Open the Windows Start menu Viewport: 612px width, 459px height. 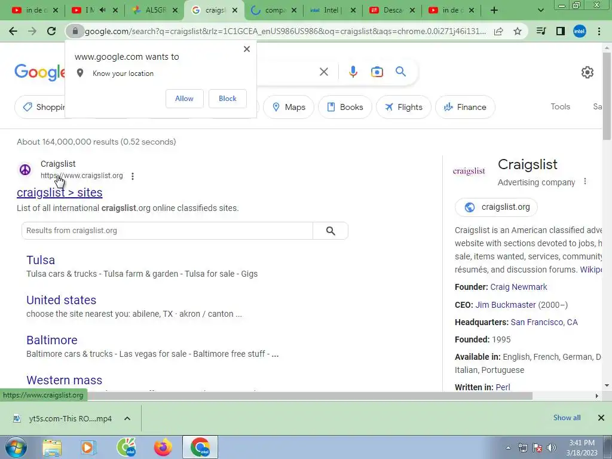(16, 447)
